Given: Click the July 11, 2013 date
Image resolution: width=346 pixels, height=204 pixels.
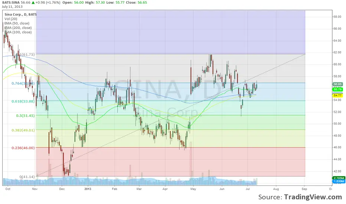Looking at the screenshot, I should [x=12, y=7].
